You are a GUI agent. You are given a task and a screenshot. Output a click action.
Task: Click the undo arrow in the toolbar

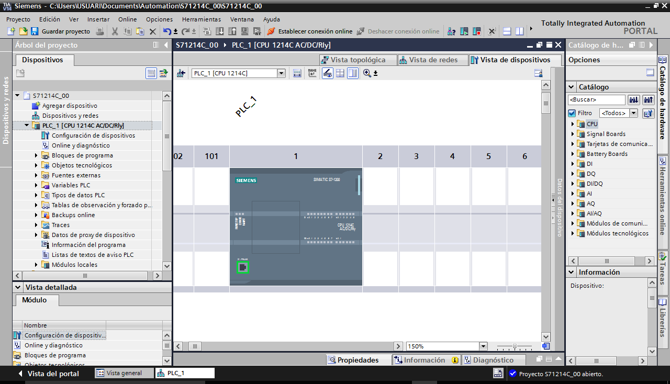pos(167,31)
